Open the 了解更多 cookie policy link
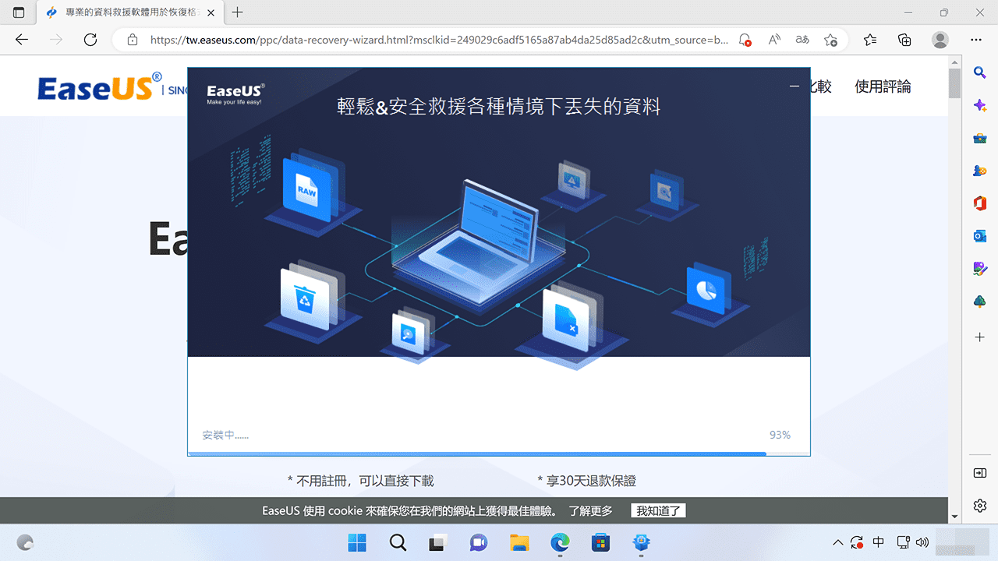998x561 pixels. point(592,510)
